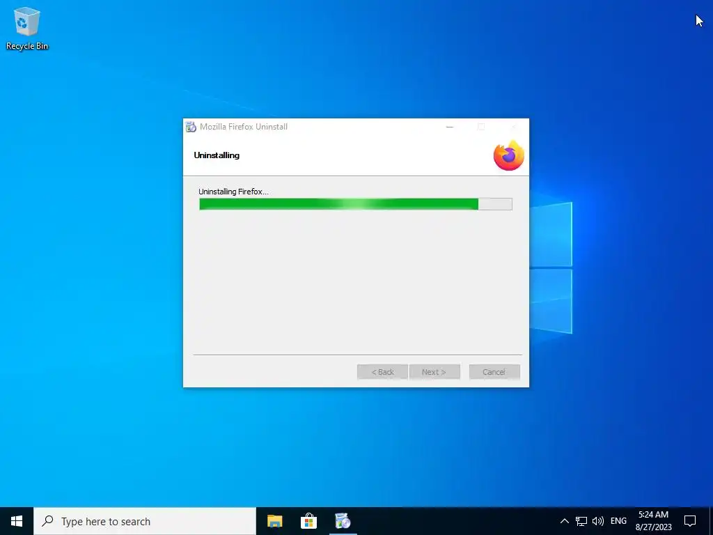Click the Type here to search box
Viewport: 713px width, 535px height.
click(145, 521)
